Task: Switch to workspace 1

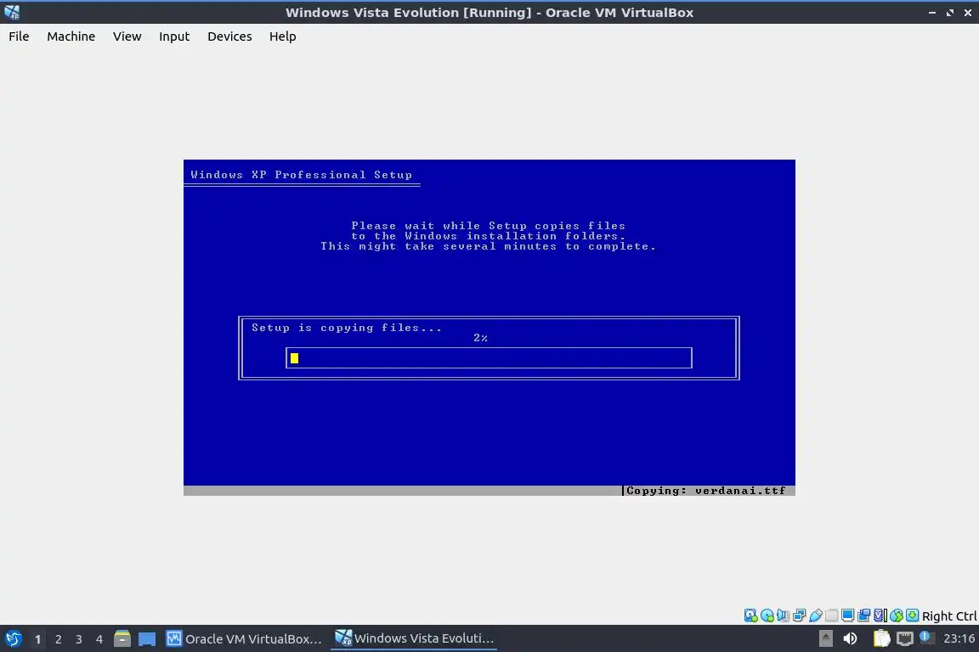Action: tap(37, 639)
